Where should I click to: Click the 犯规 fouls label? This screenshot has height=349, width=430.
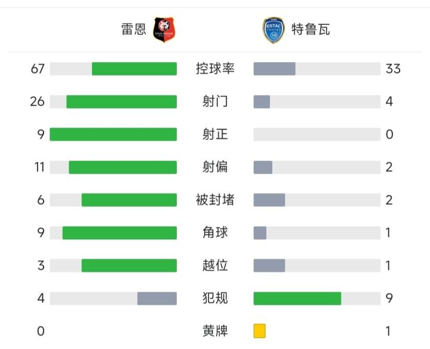[x=215, y=298]
